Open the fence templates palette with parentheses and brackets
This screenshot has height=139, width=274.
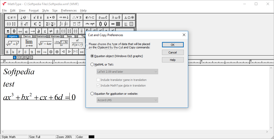pos(12,24)
